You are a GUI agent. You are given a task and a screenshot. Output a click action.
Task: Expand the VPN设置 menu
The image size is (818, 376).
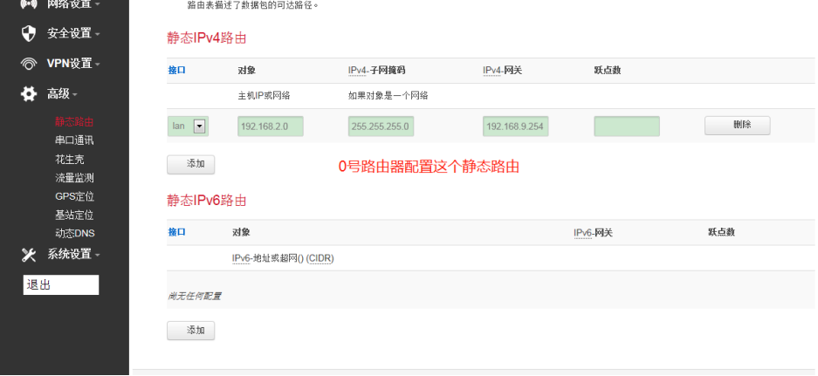pyautogui.click(x=73, y=64)
